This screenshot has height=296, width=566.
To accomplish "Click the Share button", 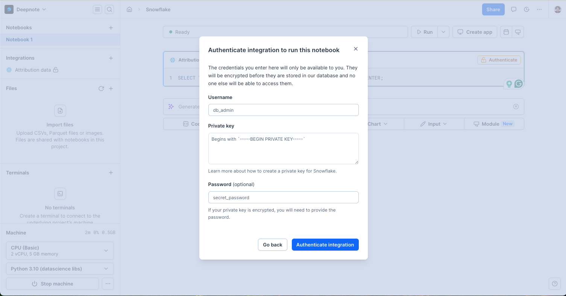I will pyautogui.click(x=493, y=9).
